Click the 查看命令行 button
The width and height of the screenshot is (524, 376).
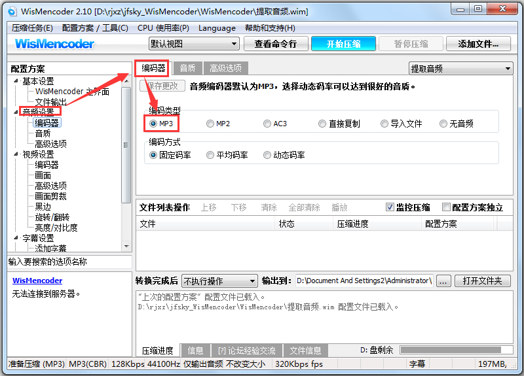276,44
